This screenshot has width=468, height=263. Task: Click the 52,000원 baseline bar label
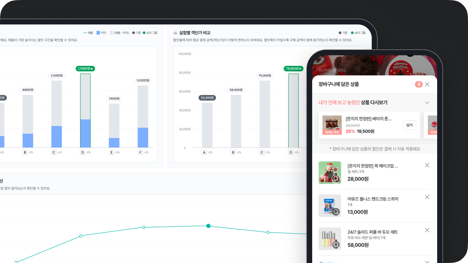pyautogui.click(x=207, y=98)
